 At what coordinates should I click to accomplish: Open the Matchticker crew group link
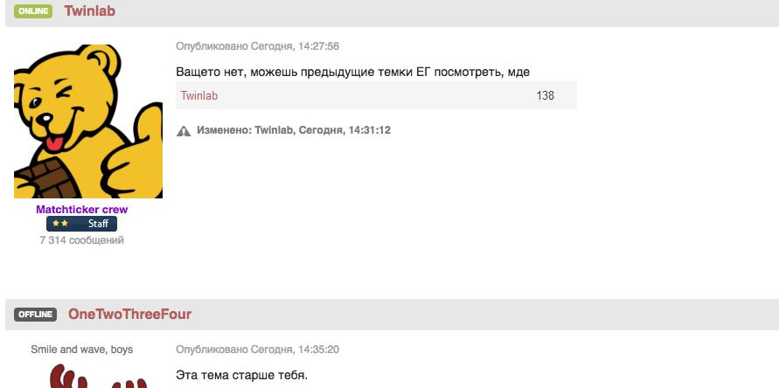(x=81, y=210)
